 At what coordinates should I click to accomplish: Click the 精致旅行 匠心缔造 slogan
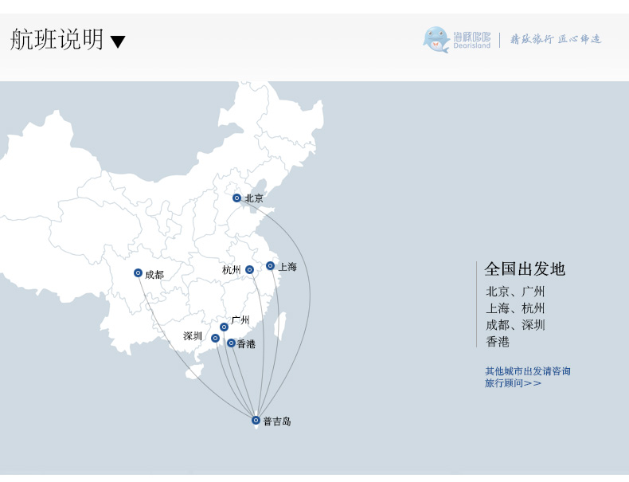(x=556, y=39)
